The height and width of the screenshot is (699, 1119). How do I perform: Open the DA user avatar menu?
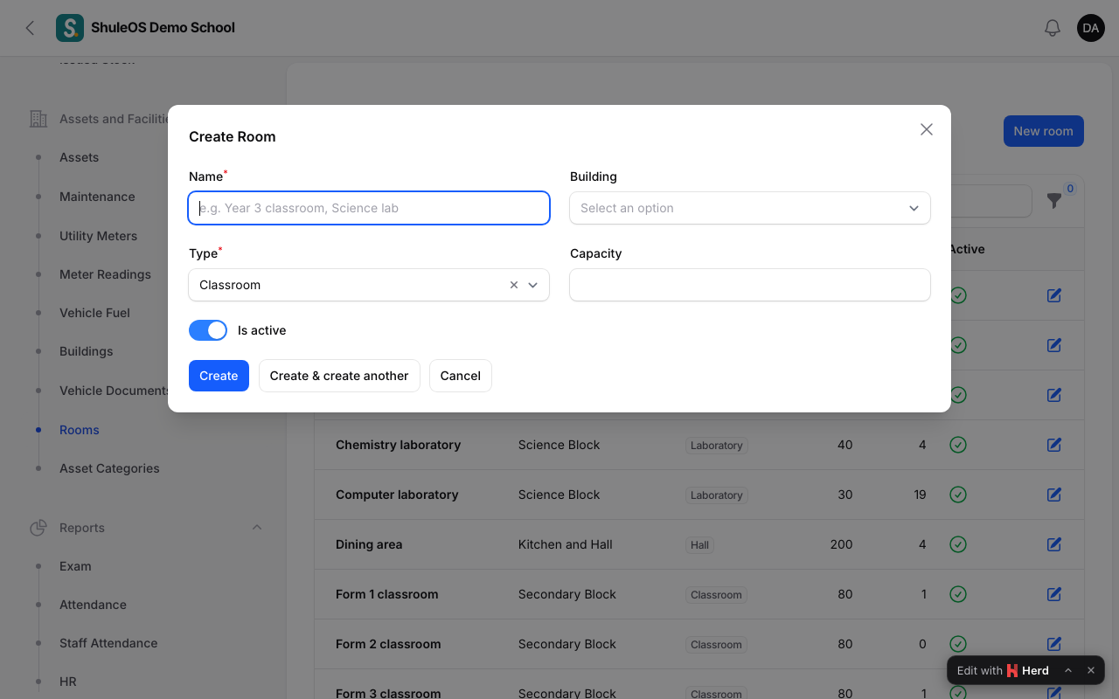(x=1091, y=28)
